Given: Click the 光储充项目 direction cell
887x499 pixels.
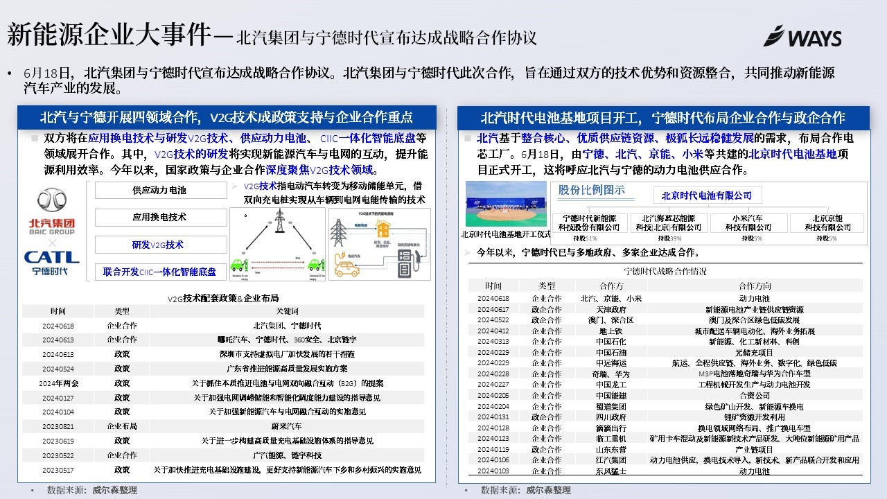Looking at the screenshot, I should click(x=755, y=352).
